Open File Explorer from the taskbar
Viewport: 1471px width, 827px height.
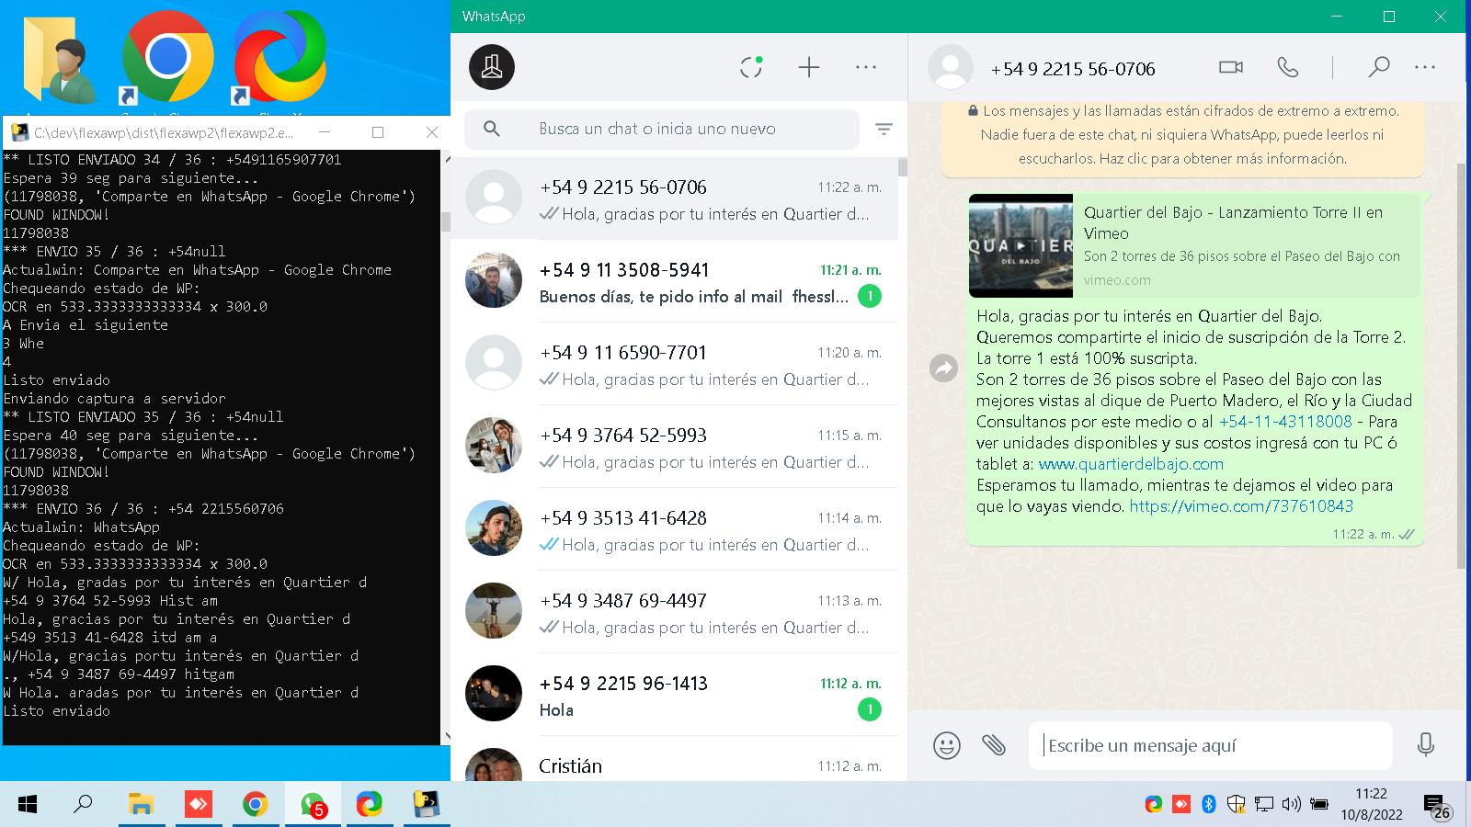pyautogui.click(x=140, y=805)
